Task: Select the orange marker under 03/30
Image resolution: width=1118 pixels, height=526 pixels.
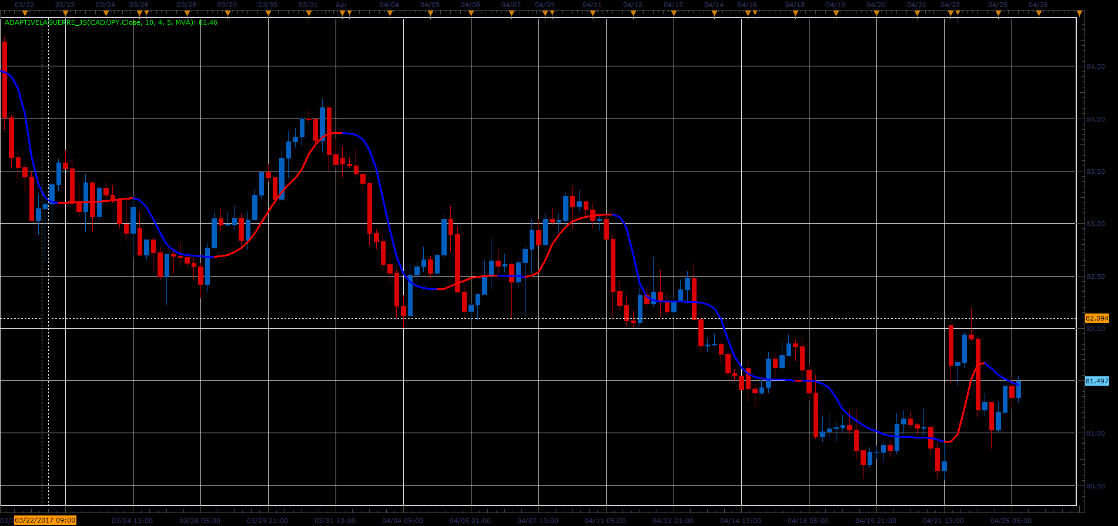Action: click(x=268, y=14)
